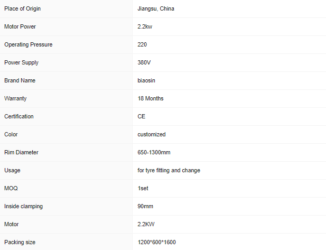Select the customized color value

point(152,134)
